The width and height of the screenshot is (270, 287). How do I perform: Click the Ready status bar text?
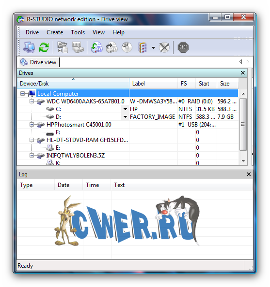(x=25, y=266)
